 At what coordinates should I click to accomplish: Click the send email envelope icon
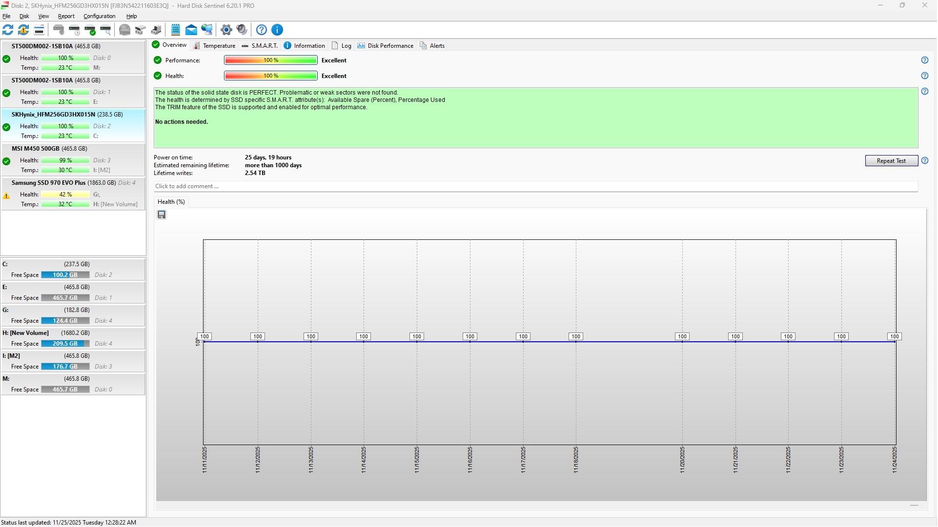(191, 30)
